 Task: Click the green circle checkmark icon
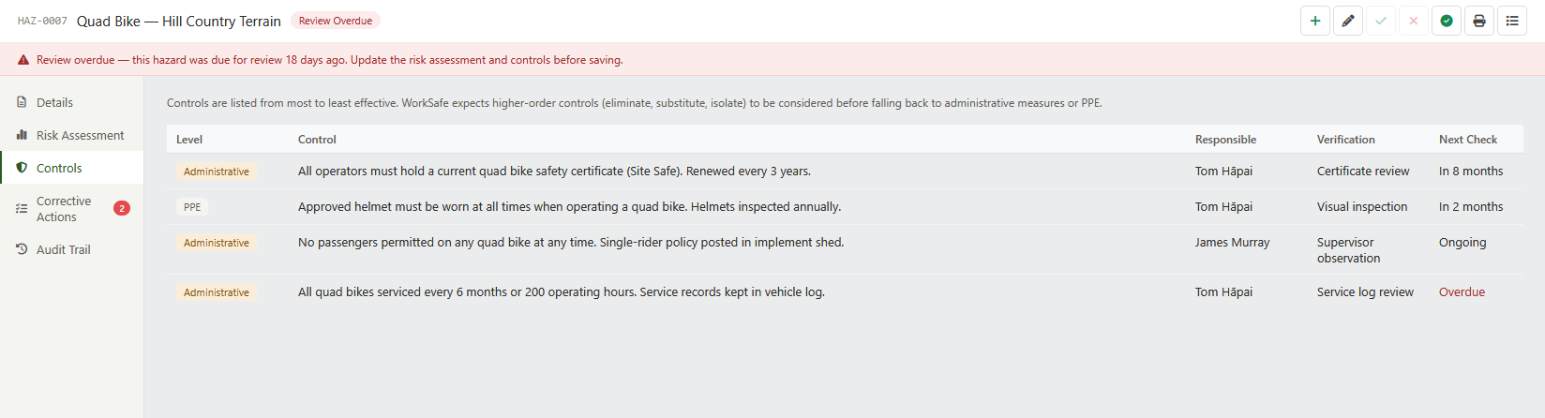[x=1447, y=21]
